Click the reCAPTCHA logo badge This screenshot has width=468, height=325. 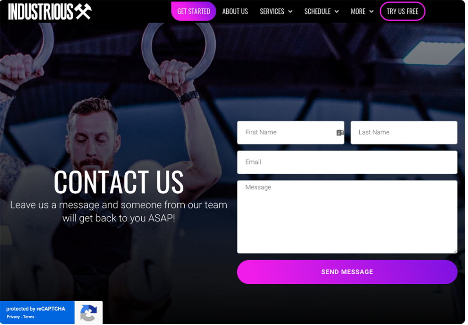(x=88, y=313)
